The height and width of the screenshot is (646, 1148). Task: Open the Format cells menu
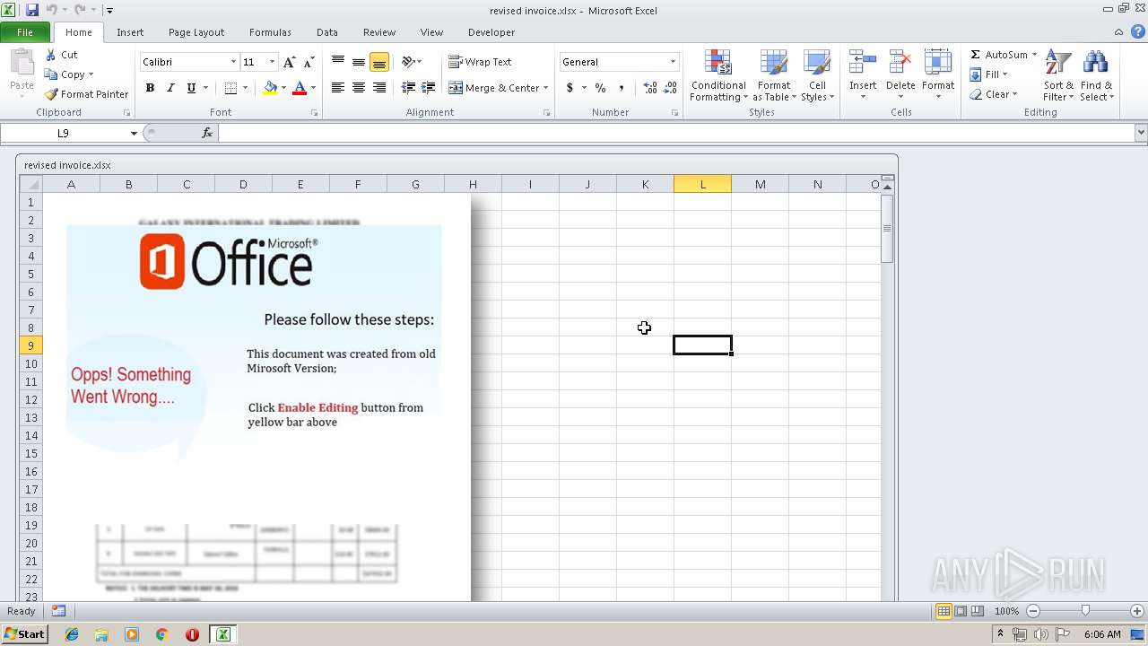point(938,75)
